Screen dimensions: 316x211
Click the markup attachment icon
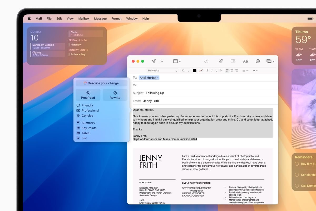point(233,61)
